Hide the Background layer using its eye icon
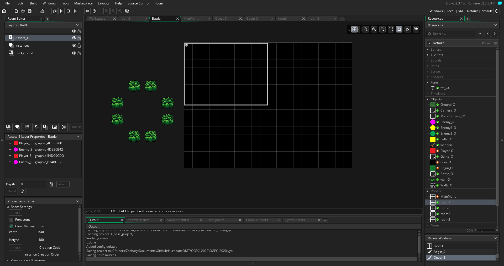 [74, 53]
